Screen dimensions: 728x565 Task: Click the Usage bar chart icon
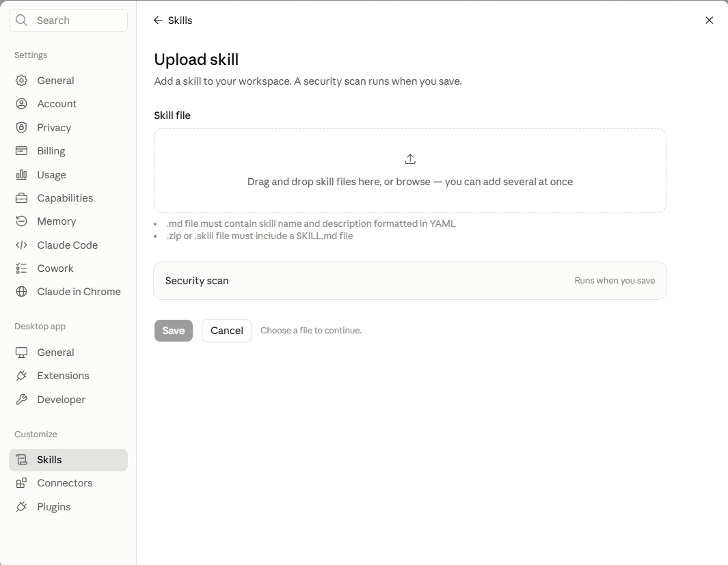coord(21,174)
